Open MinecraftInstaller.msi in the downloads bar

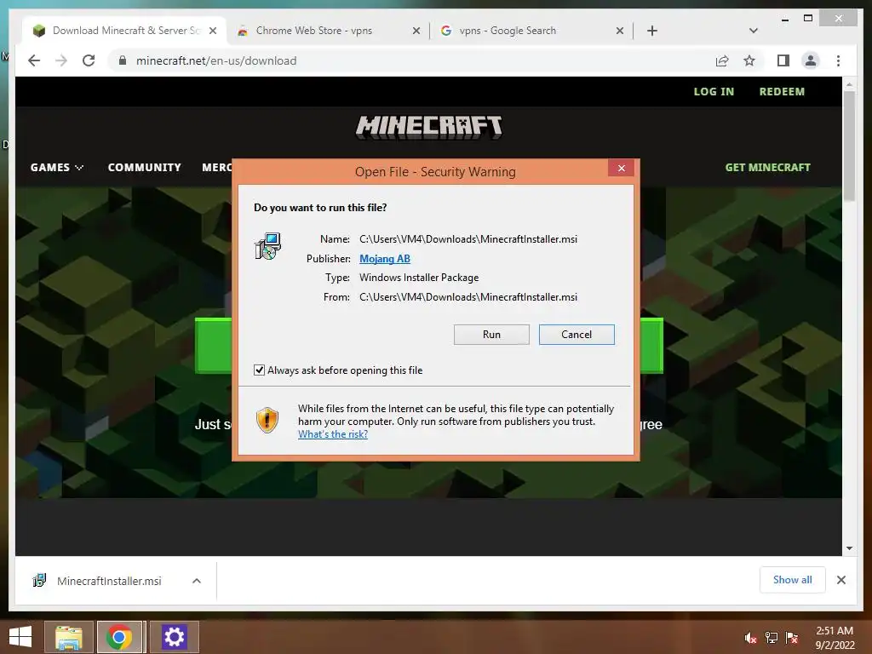pyautogui.click(x=109, y=581)
